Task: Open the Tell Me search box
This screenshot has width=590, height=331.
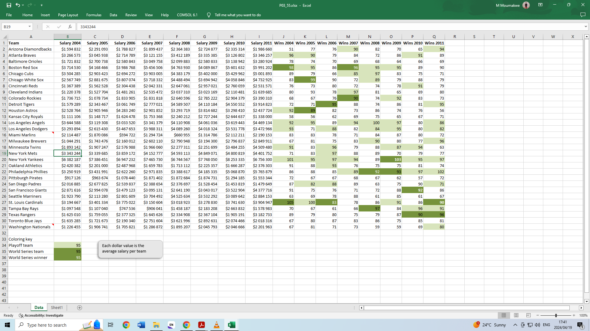Action: click(237, 15)
